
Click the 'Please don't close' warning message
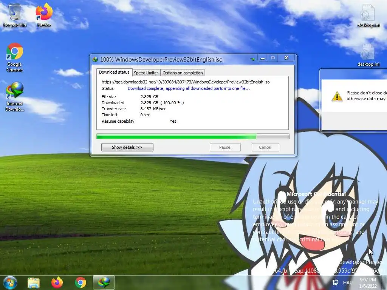pos(366,96)
